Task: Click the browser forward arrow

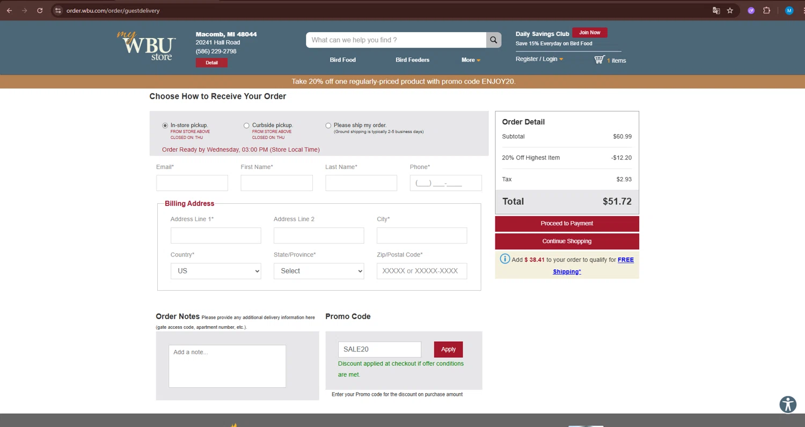Action: coord(24,10)
